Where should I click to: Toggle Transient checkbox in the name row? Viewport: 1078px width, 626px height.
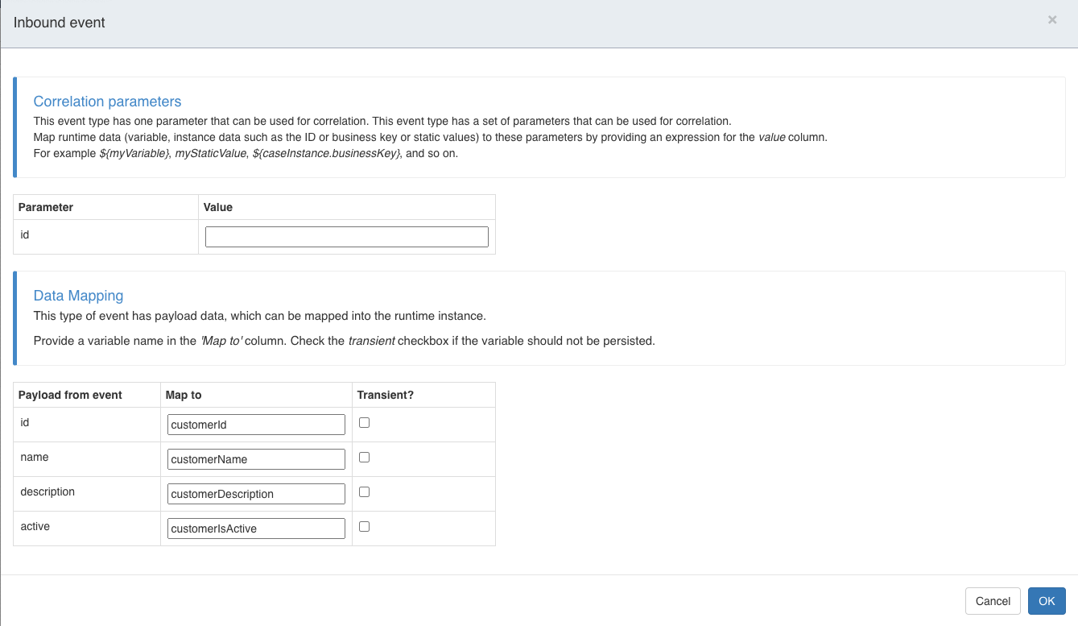[x=364, y=458]
